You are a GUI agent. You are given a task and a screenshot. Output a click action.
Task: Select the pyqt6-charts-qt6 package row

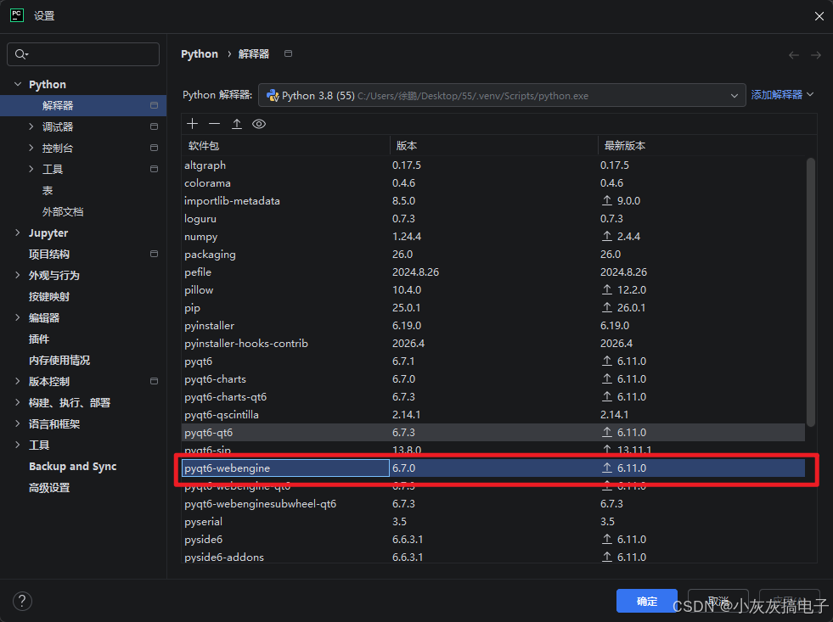click(x=493, y=396)
